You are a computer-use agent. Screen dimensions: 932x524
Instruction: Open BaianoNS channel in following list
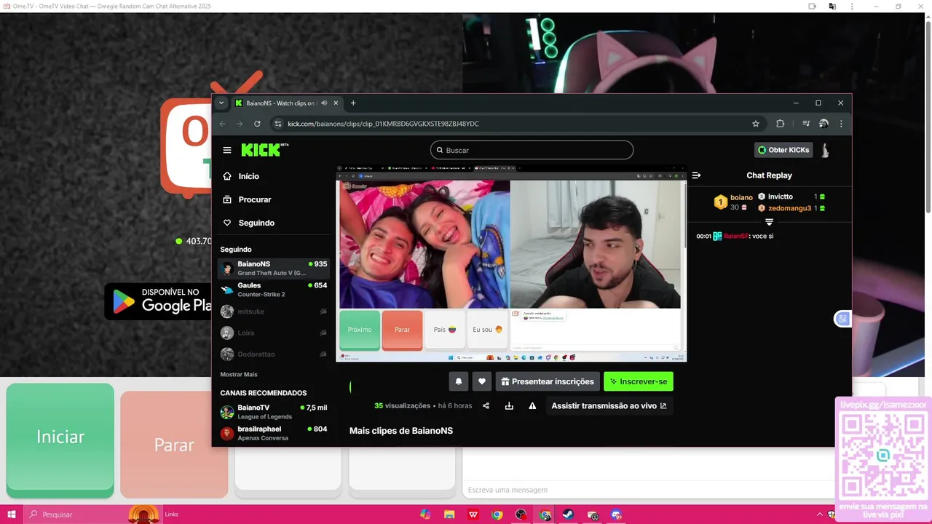point(274,268)
